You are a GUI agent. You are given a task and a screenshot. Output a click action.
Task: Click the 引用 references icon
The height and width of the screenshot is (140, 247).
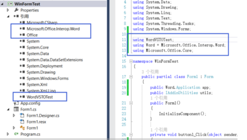click(x=16, y=16)
